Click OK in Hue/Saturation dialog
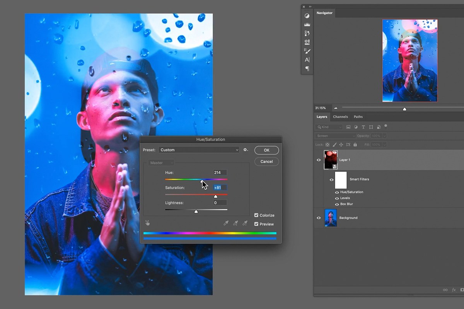The height and width of the screenshot is (309, 464). (266, 150)
